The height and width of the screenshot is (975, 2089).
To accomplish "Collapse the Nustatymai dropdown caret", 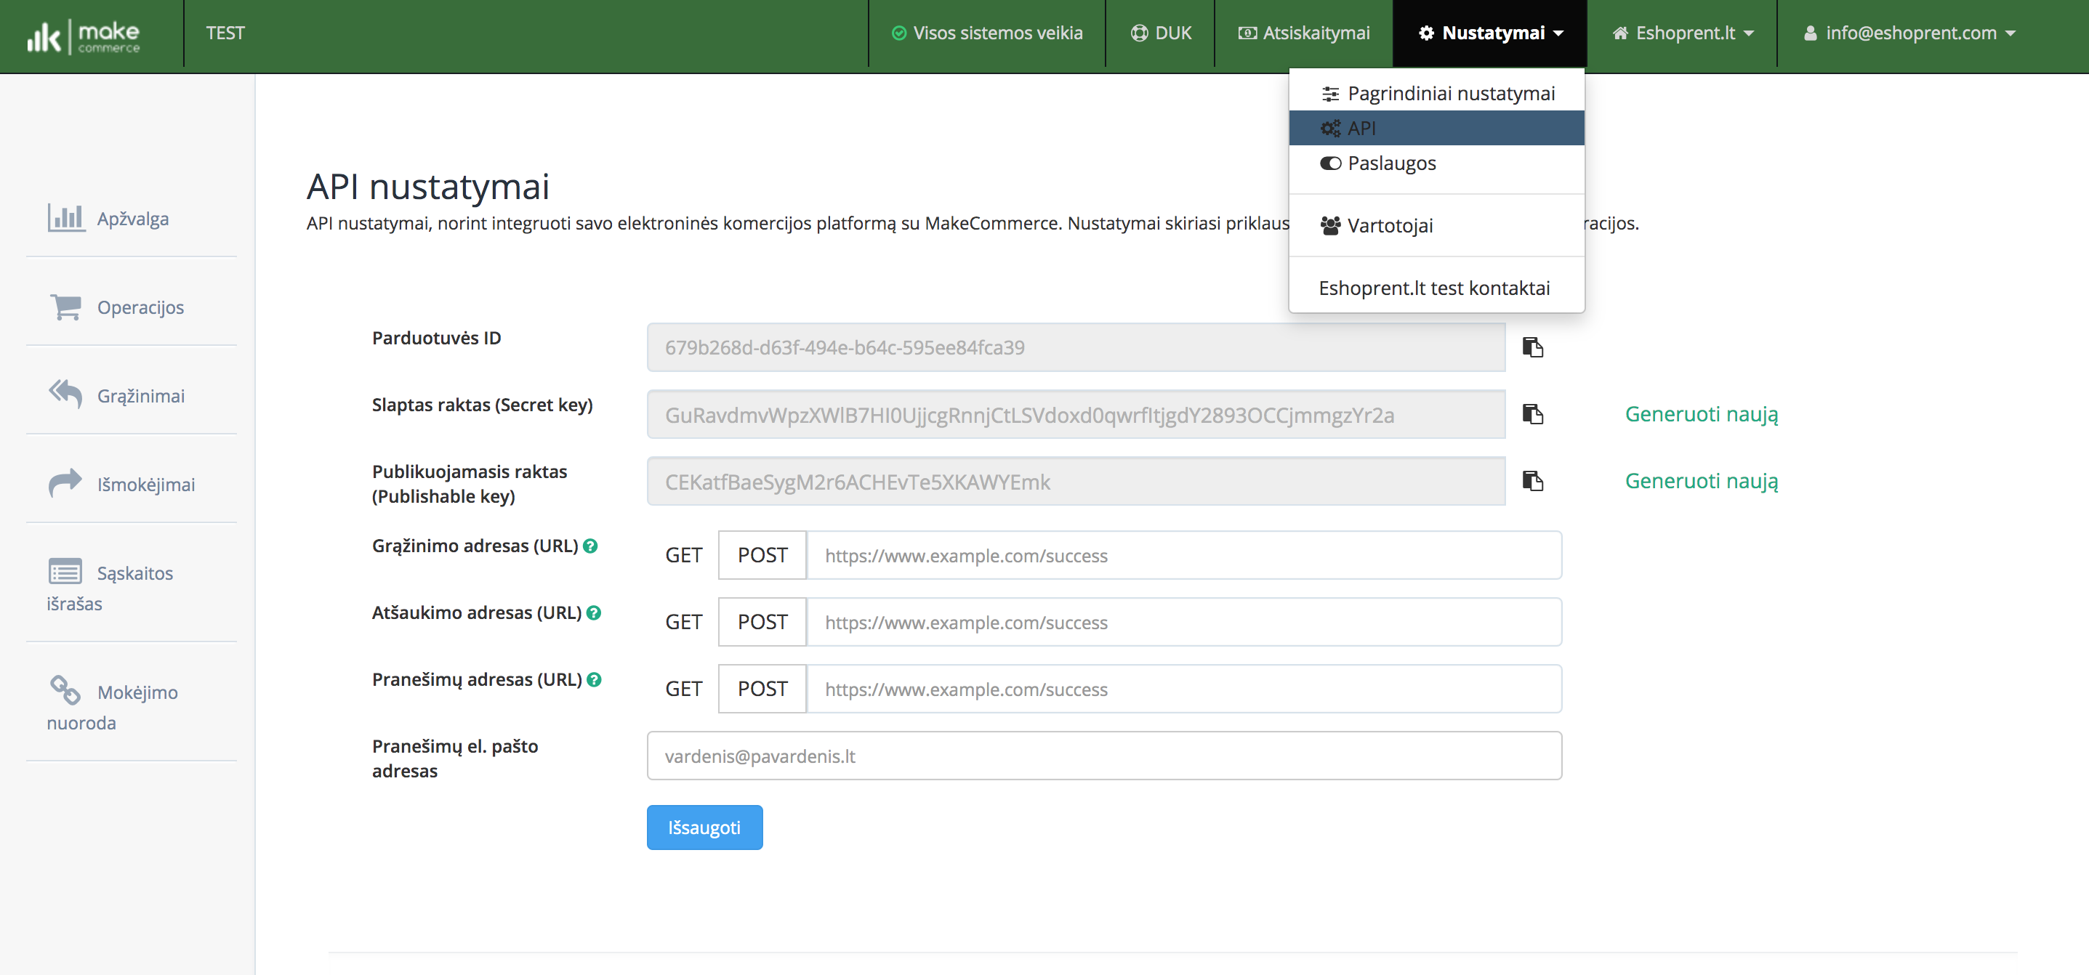I will coord(1558,34).
